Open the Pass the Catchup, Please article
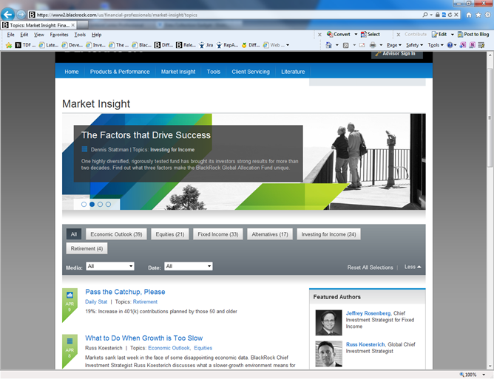494x379 pixels. click(x=125, y=292)
